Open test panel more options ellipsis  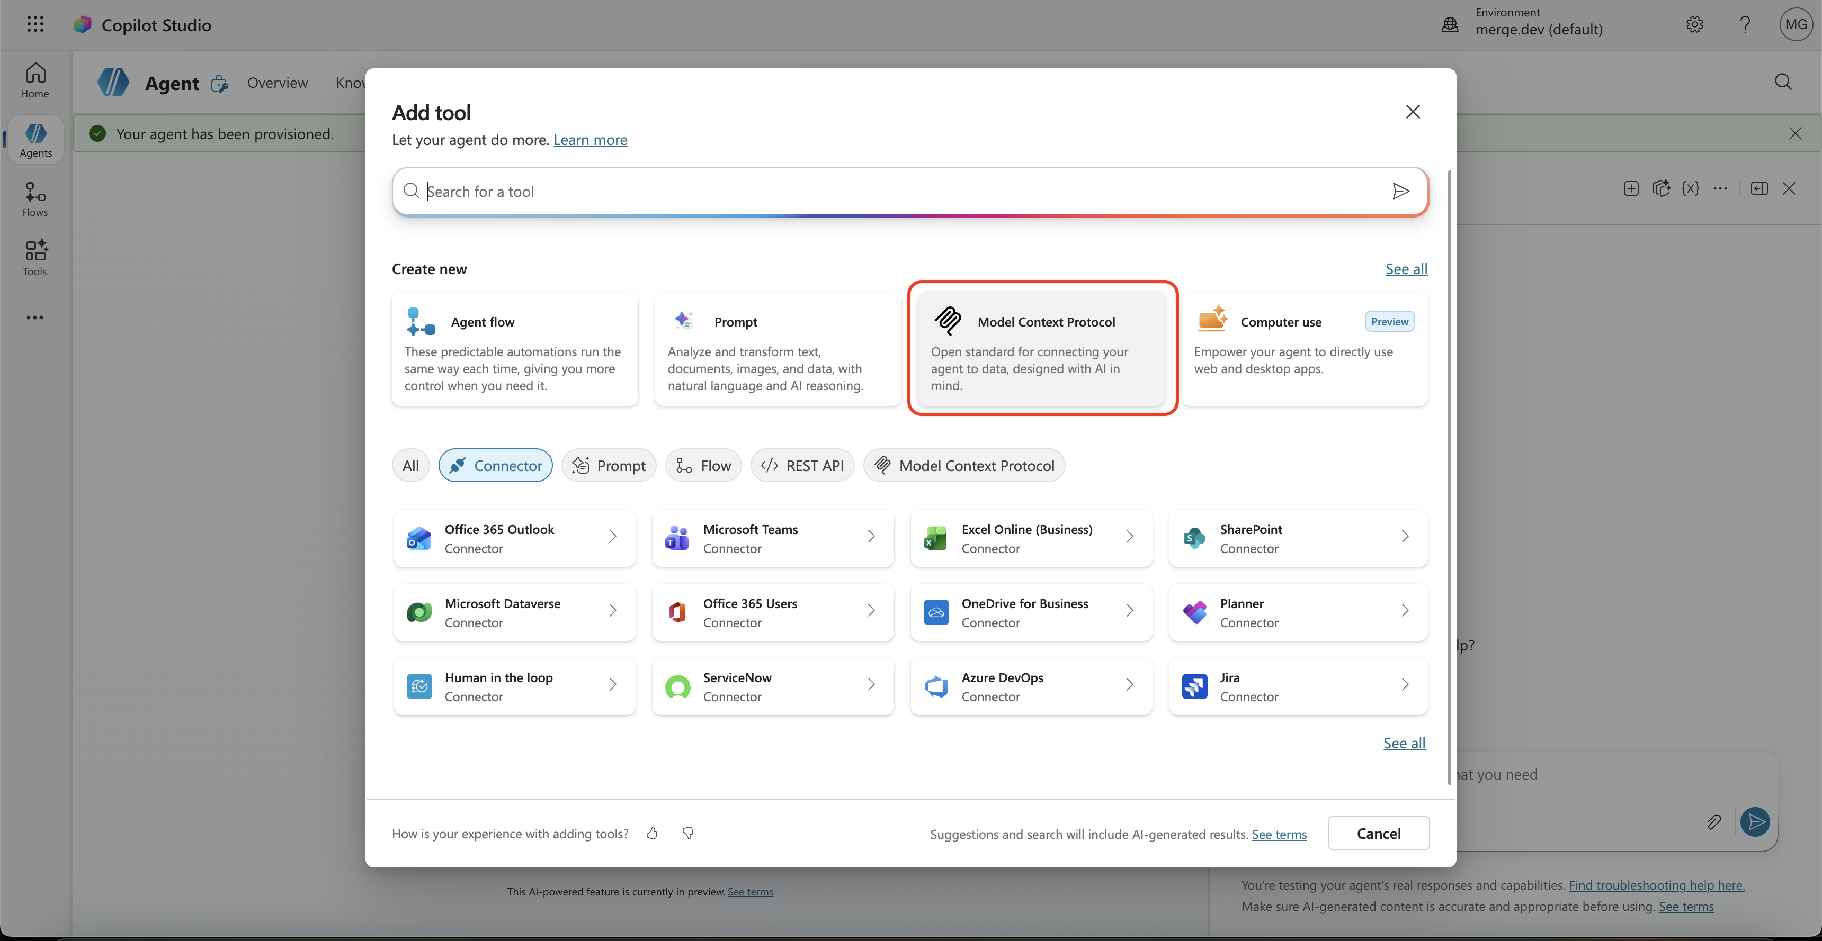1720,188
